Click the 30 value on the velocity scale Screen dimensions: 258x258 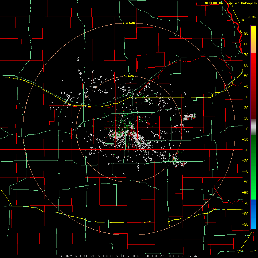(246, 97)
